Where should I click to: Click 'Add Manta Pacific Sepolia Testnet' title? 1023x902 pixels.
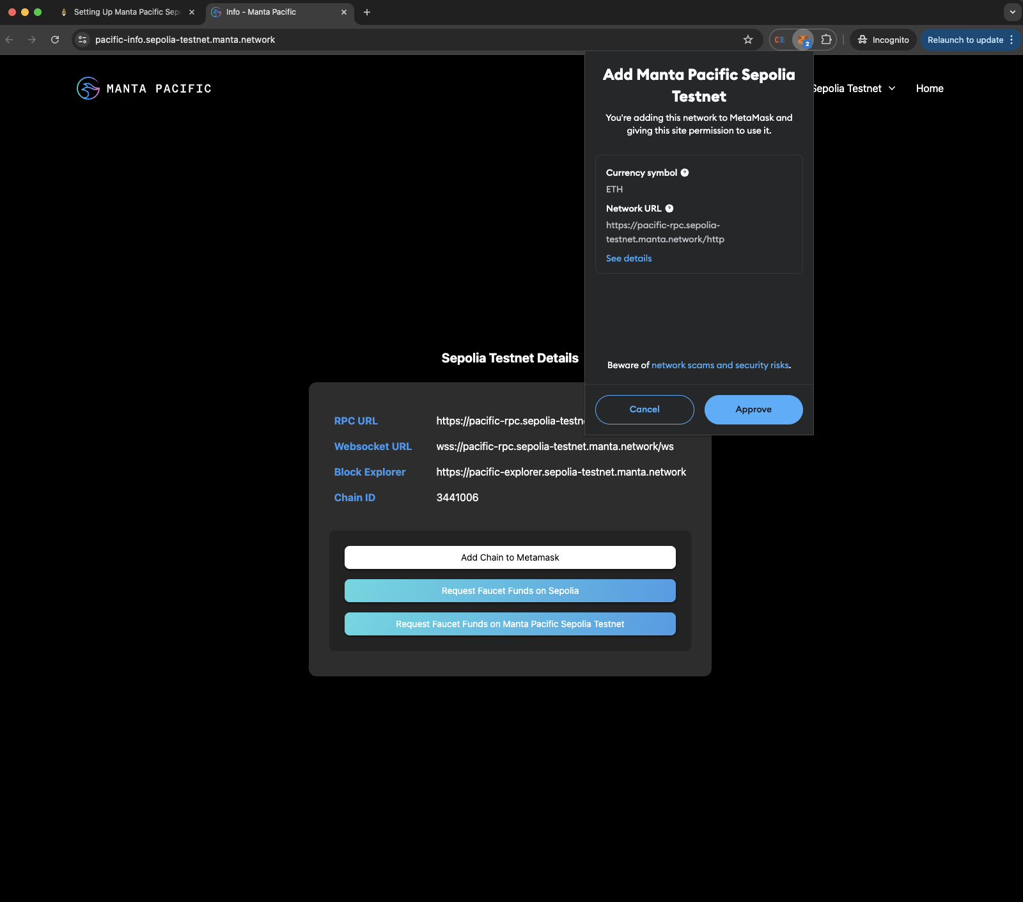pyautogui.click(x=699, y=85)
